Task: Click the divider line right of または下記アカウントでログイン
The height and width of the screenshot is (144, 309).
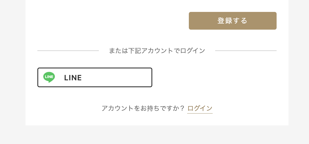Action: [x=246, y=51]
